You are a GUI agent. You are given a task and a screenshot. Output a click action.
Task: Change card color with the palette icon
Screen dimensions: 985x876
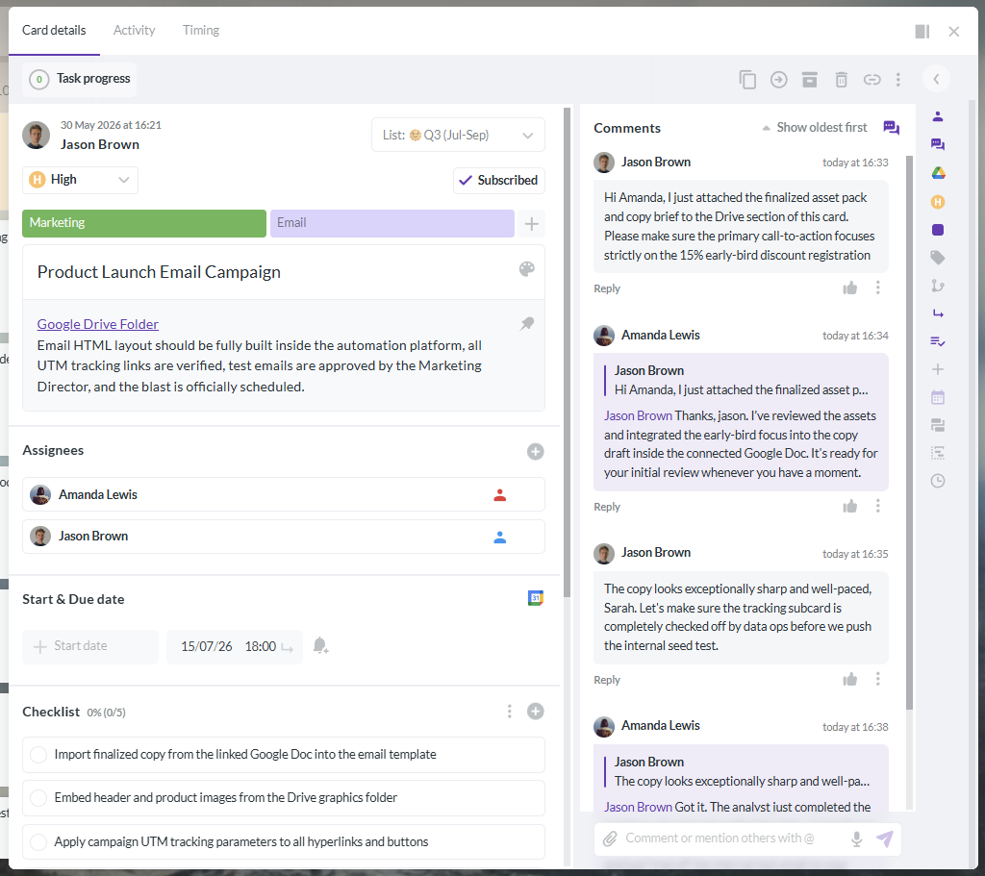coord(527,269)
